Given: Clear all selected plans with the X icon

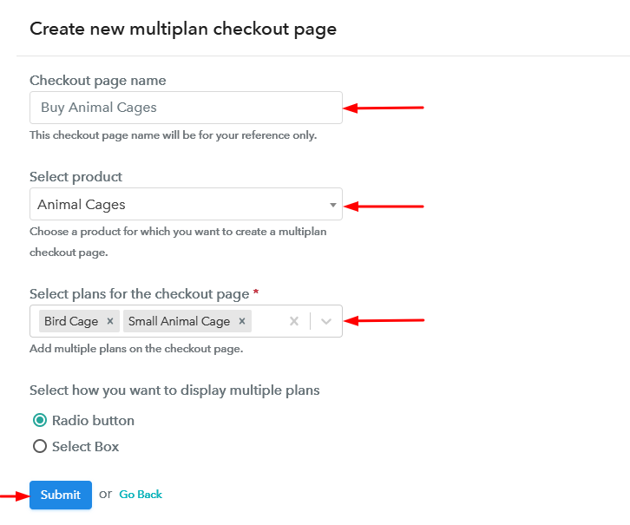Looking at the screenshot, I should click(x=294, y=321).
